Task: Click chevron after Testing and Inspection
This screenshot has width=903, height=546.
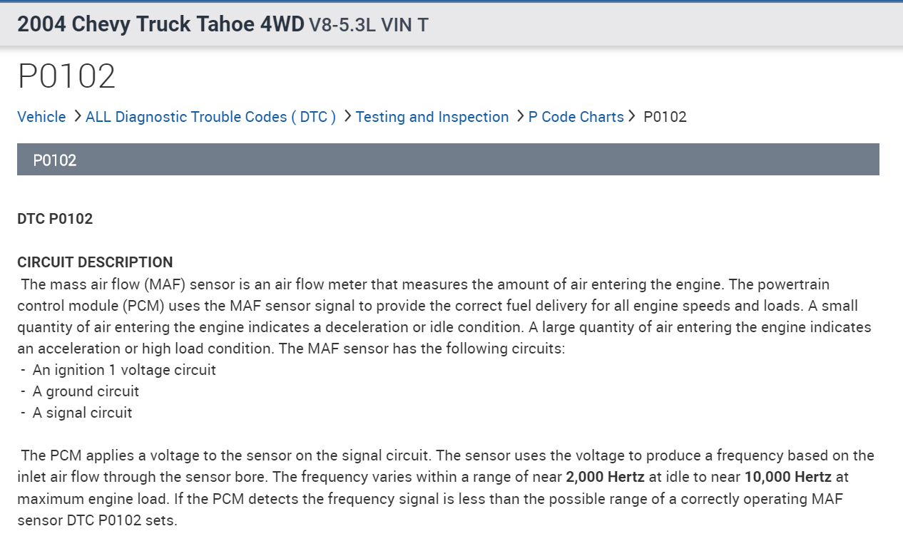Action: [x=520, y=117]
